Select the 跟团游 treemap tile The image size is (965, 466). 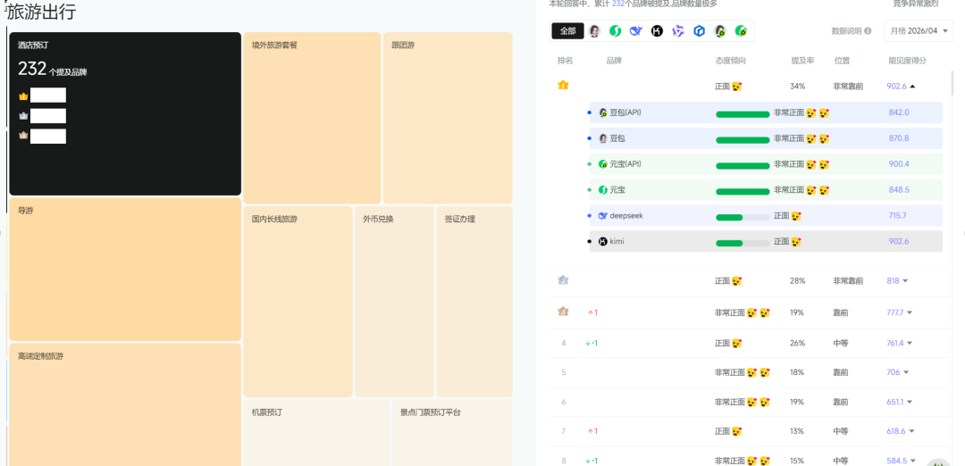tap(448, 118)
